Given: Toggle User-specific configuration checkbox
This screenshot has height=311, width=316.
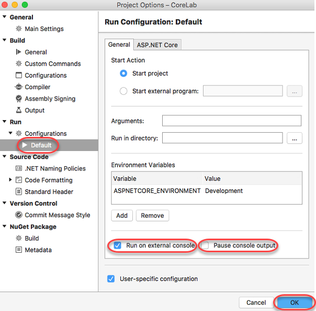Looking at the screenshot, I should click(111, 278).
